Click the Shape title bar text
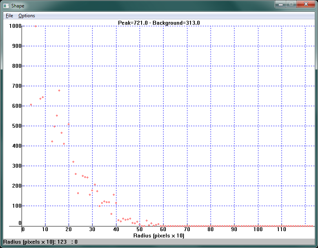This screenshot has width=318, height=248. click(x=18, y=6)
